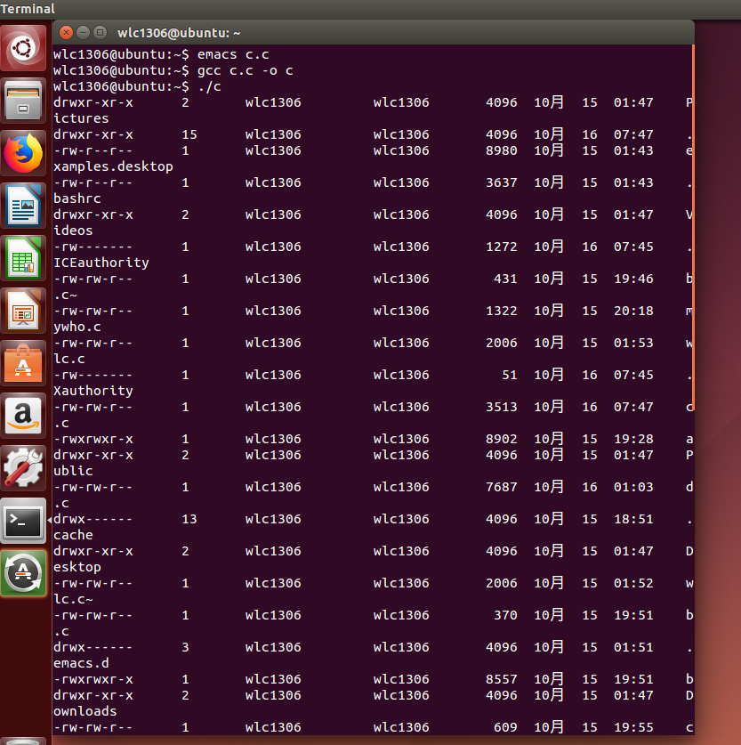Screen dimensions: 741x745
Task: Click the file size value 3637
Action: point(502,183)
